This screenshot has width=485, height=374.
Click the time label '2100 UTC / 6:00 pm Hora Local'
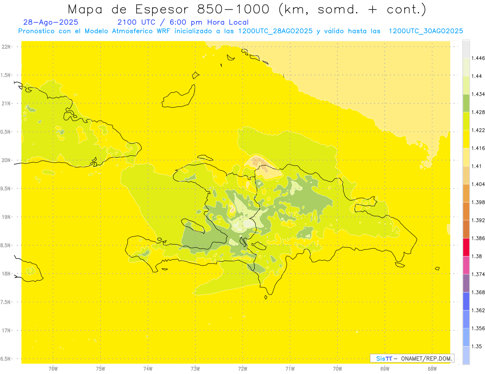pyautogui.click(x=183, y=22)
